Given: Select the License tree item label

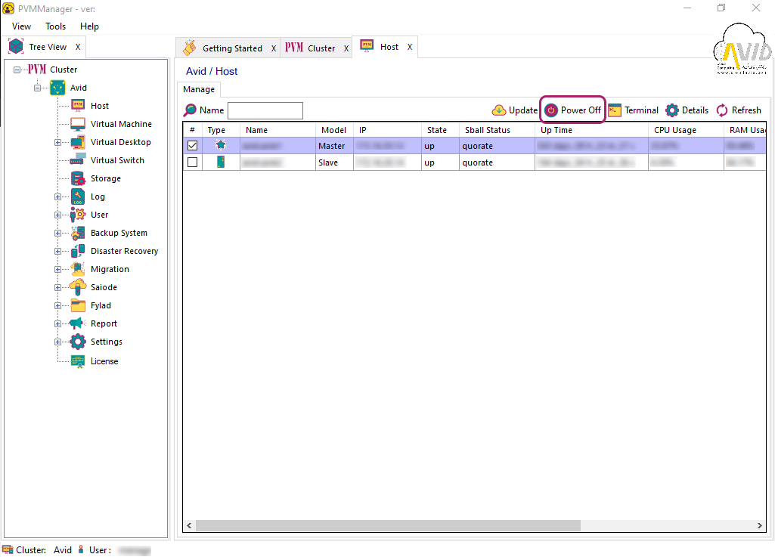Looking at the screenshot, I should click(x=104, y=361).
